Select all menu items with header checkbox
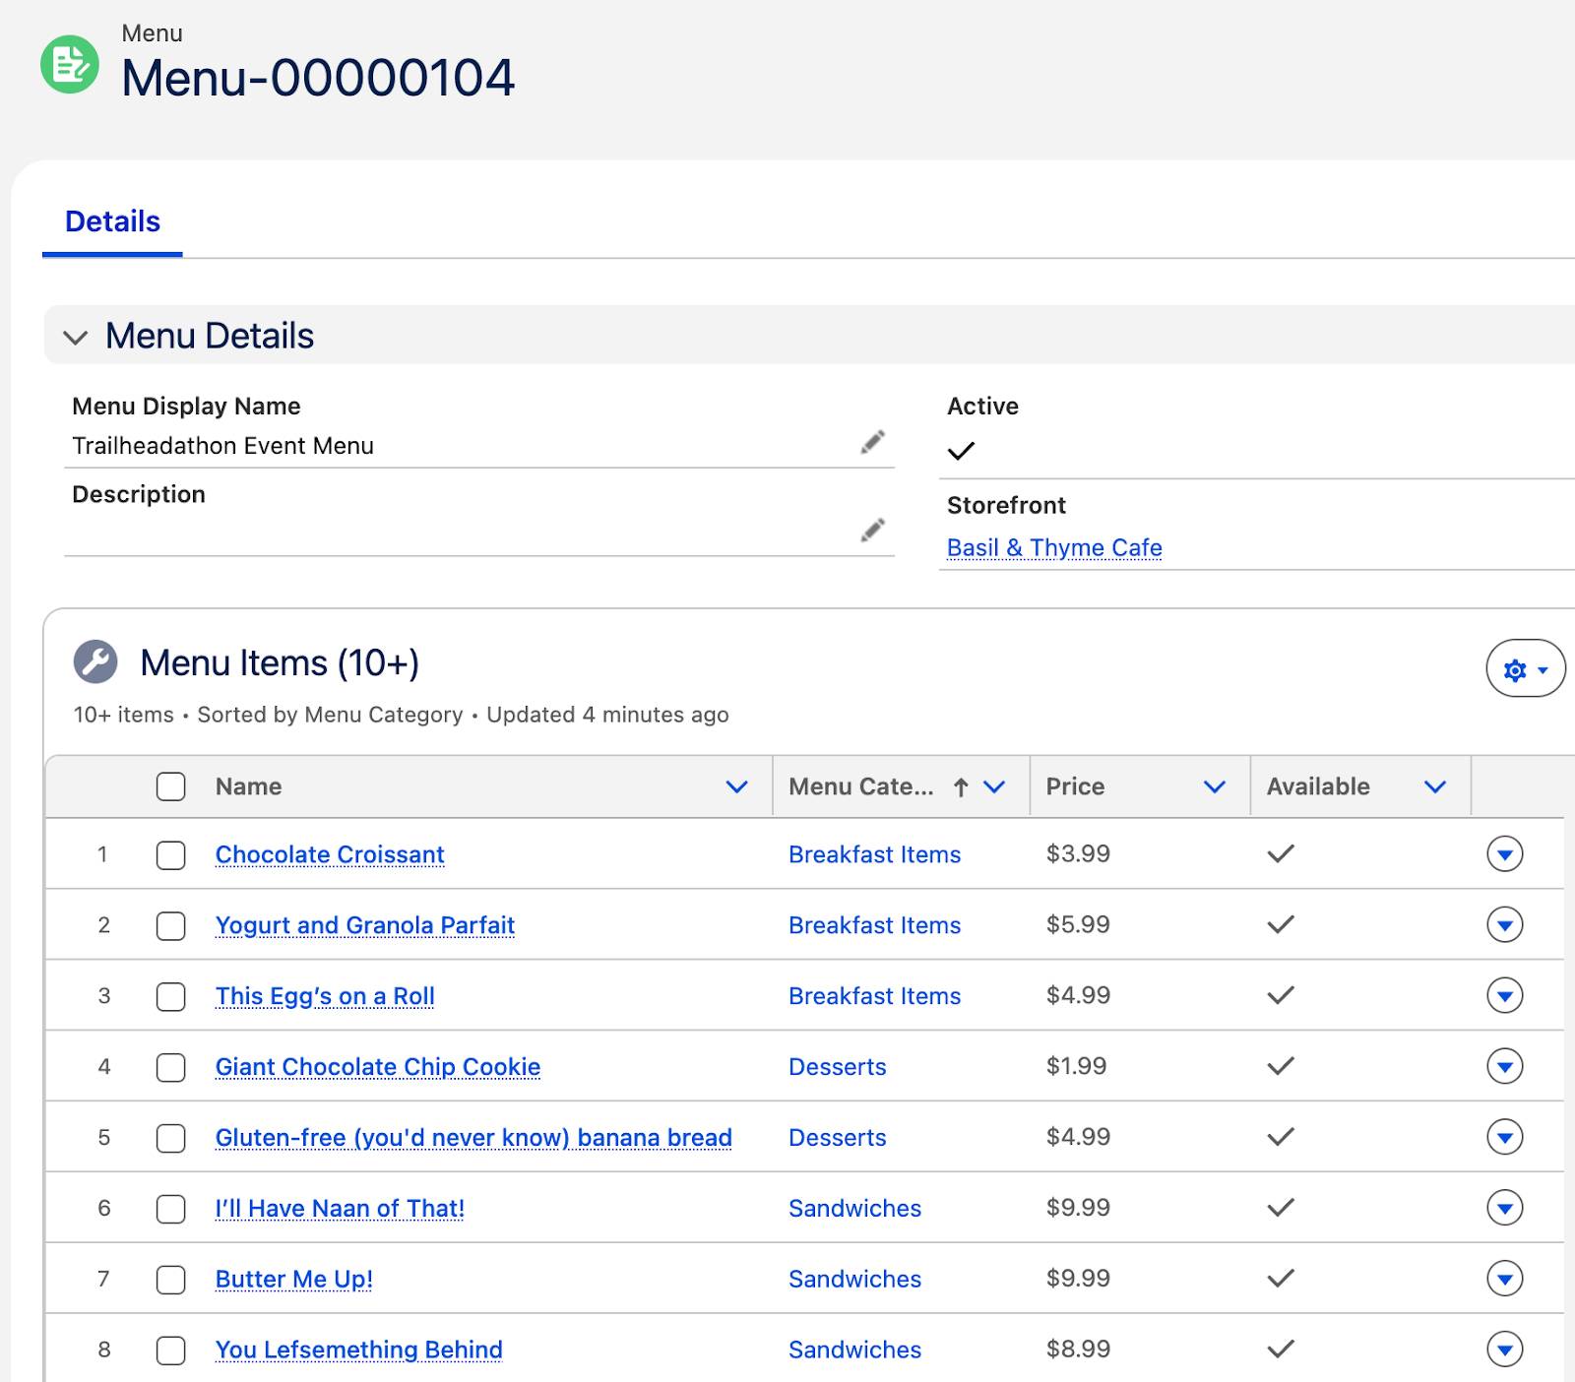 [169, 786]
